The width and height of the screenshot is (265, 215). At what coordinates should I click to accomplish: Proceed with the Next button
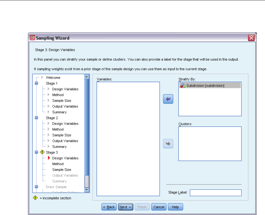tap(125, 207)
